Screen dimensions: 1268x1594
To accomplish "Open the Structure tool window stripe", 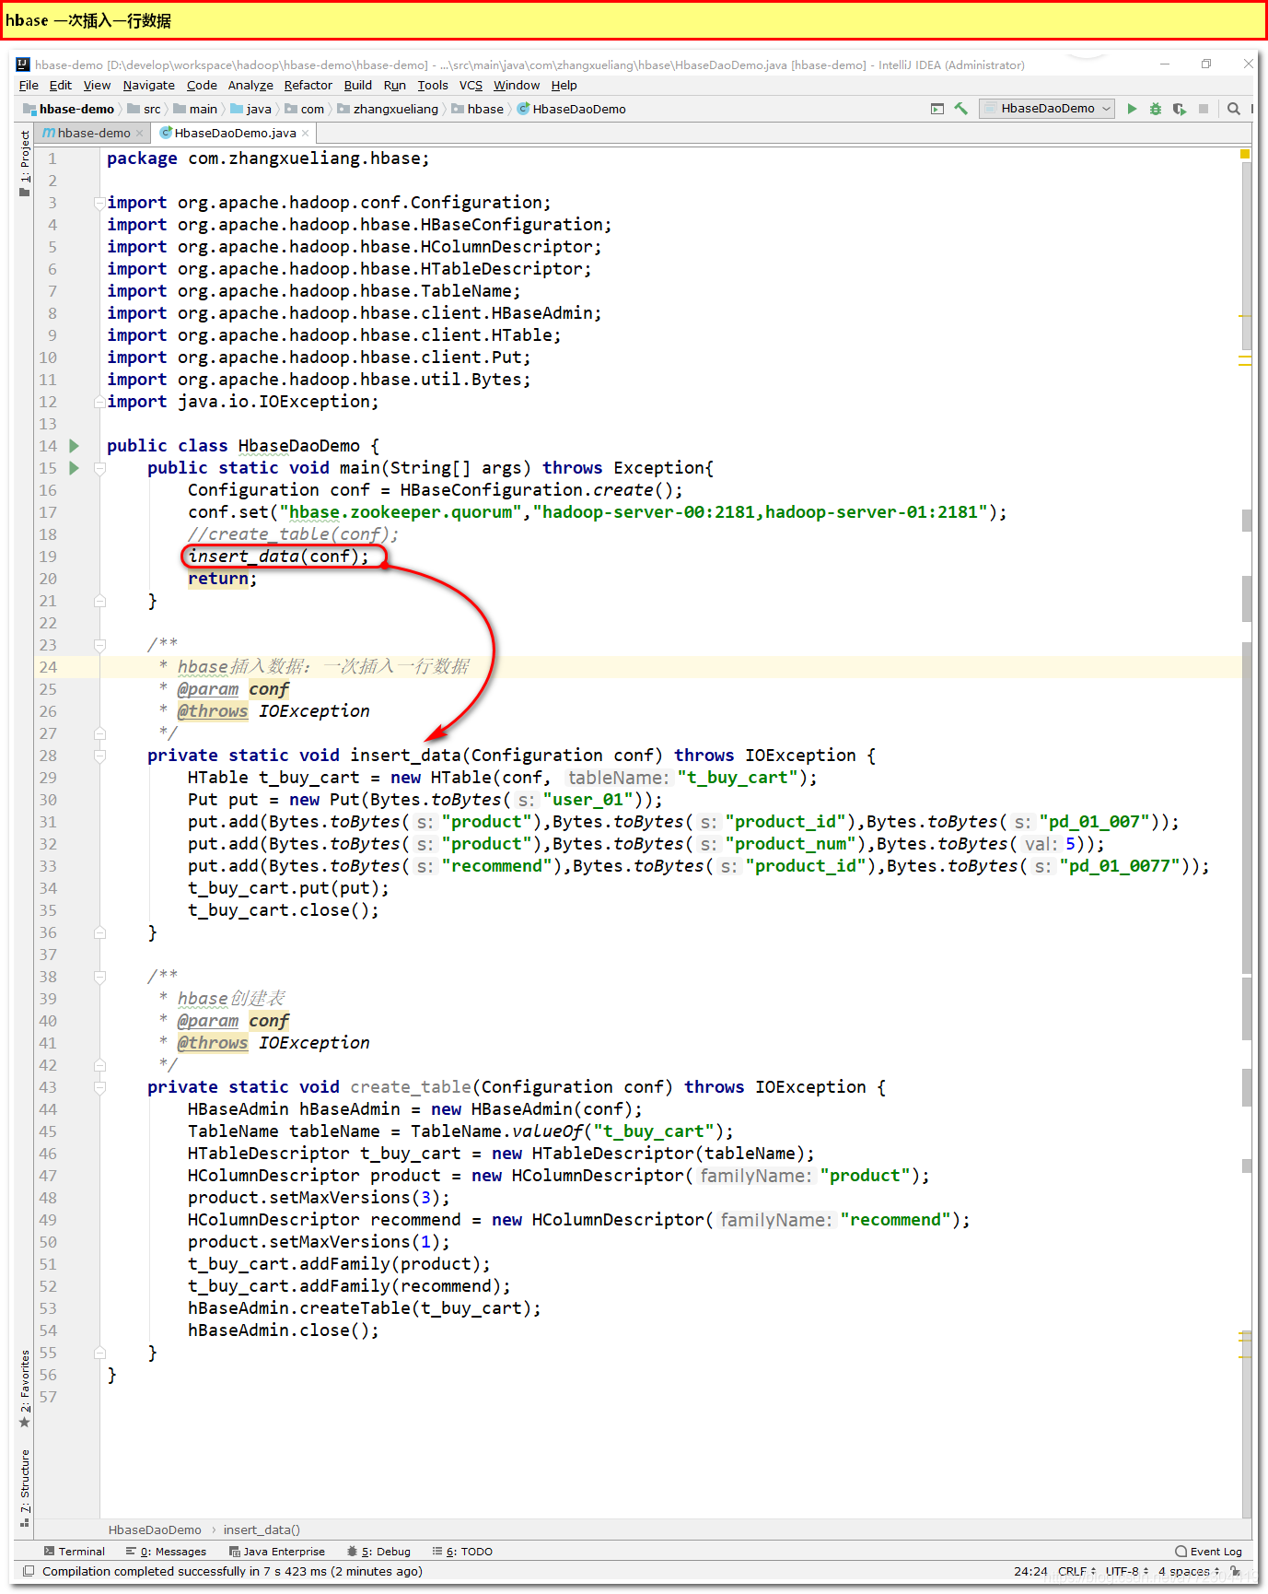I will (25, 1487).
